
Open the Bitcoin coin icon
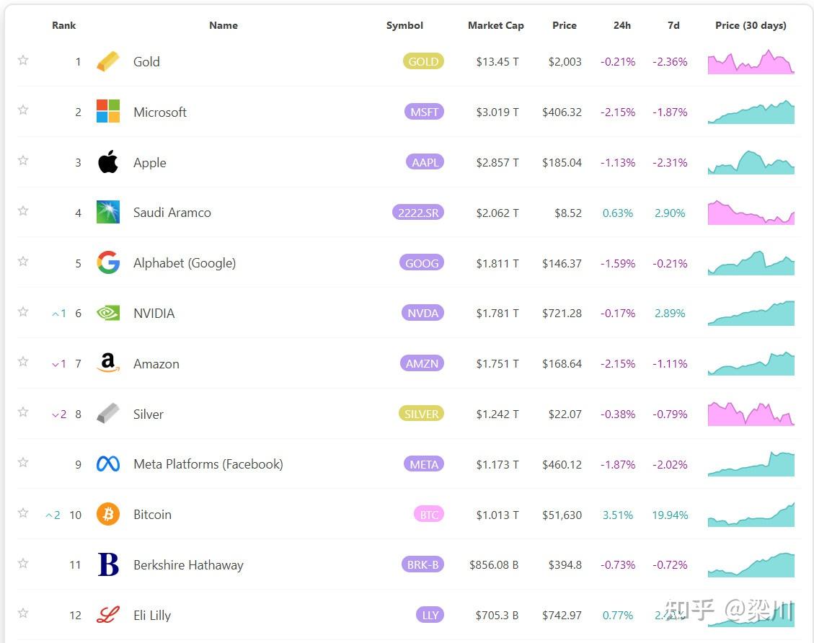coord(107,514)
